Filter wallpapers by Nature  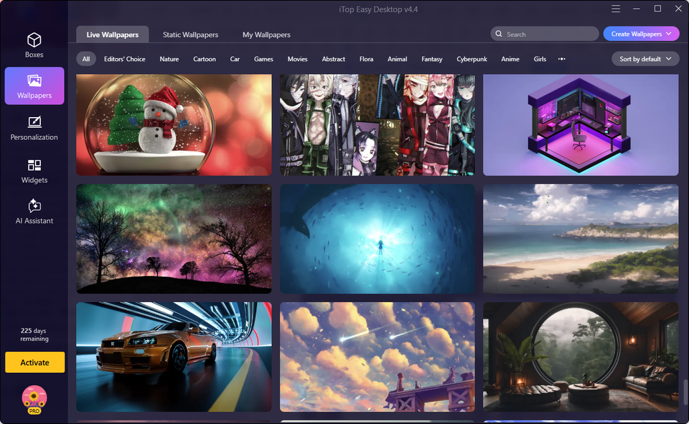coord(169,59)
